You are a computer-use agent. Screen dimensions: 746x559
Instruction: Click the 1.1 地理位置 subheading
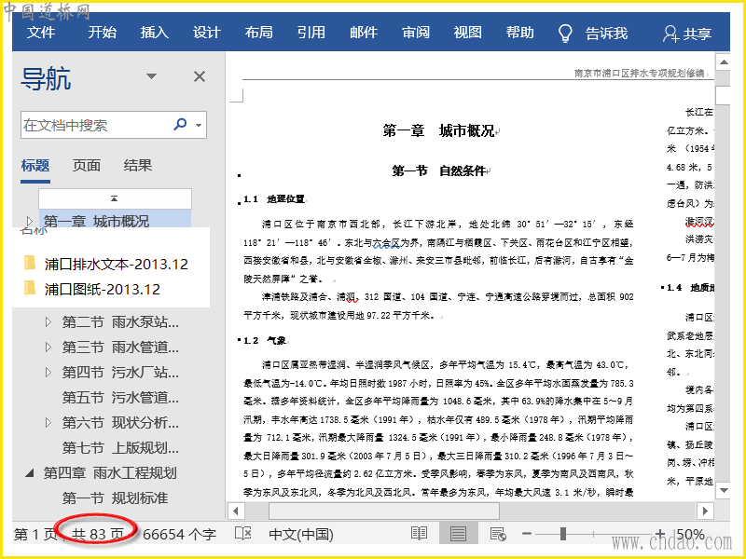[274, 199]
